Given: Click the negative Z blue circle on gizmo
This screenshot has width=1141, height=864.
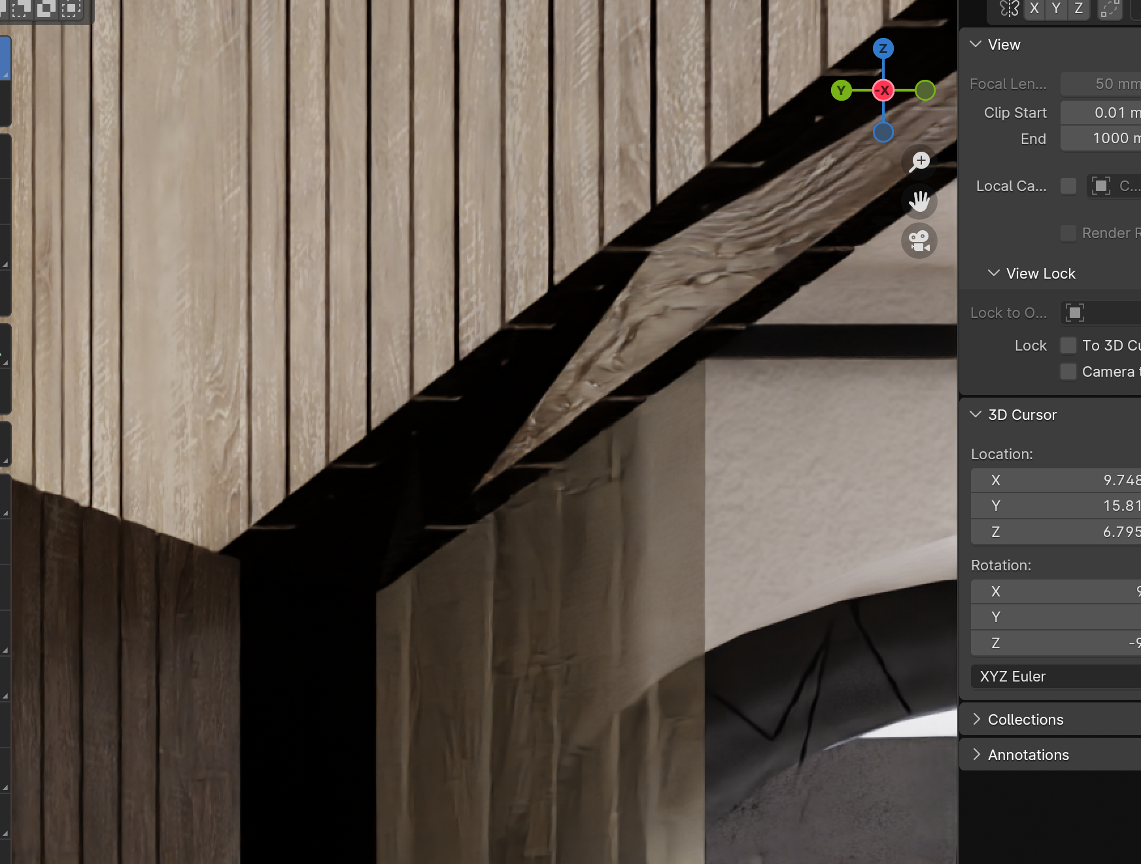Looking at the screenshot, I should (883, 132).
